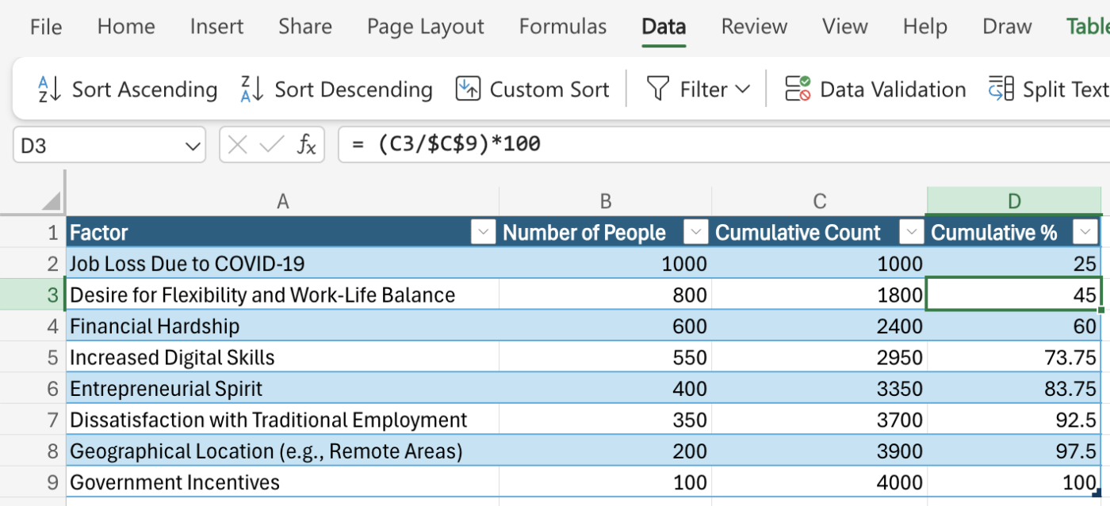Open Cumulative % column filter dropdown

[x=1085, y=232]
